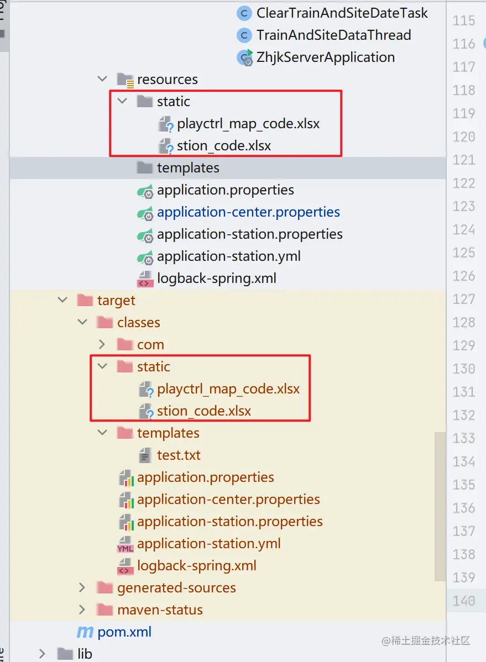
Task: Click the TrainAndSiteDataThread class icon
Action: [244, 35]
